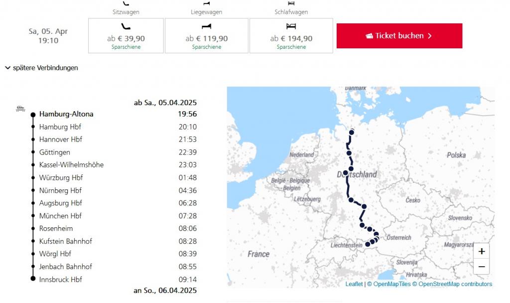
Task: Click the Hamburg route marker on the map
Action: click(352, 132)
